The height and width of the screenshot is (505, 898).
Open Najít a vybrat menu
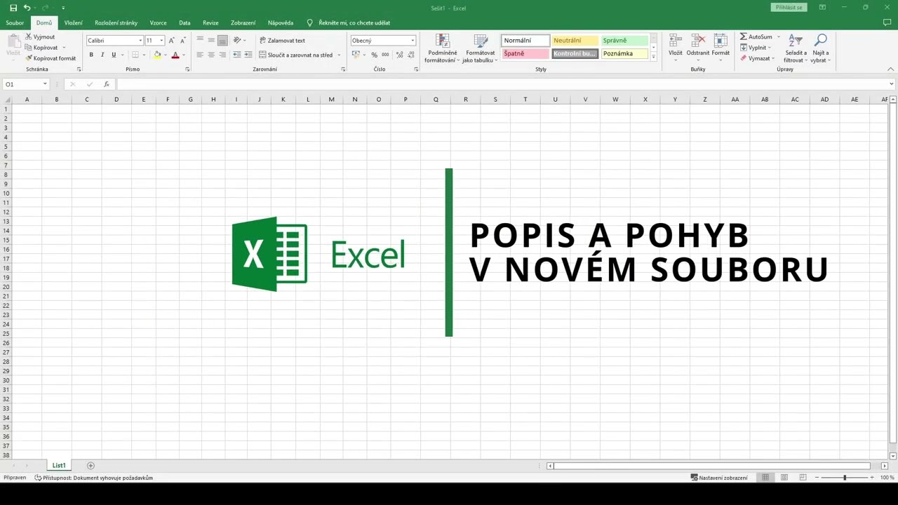click(820, 48)
